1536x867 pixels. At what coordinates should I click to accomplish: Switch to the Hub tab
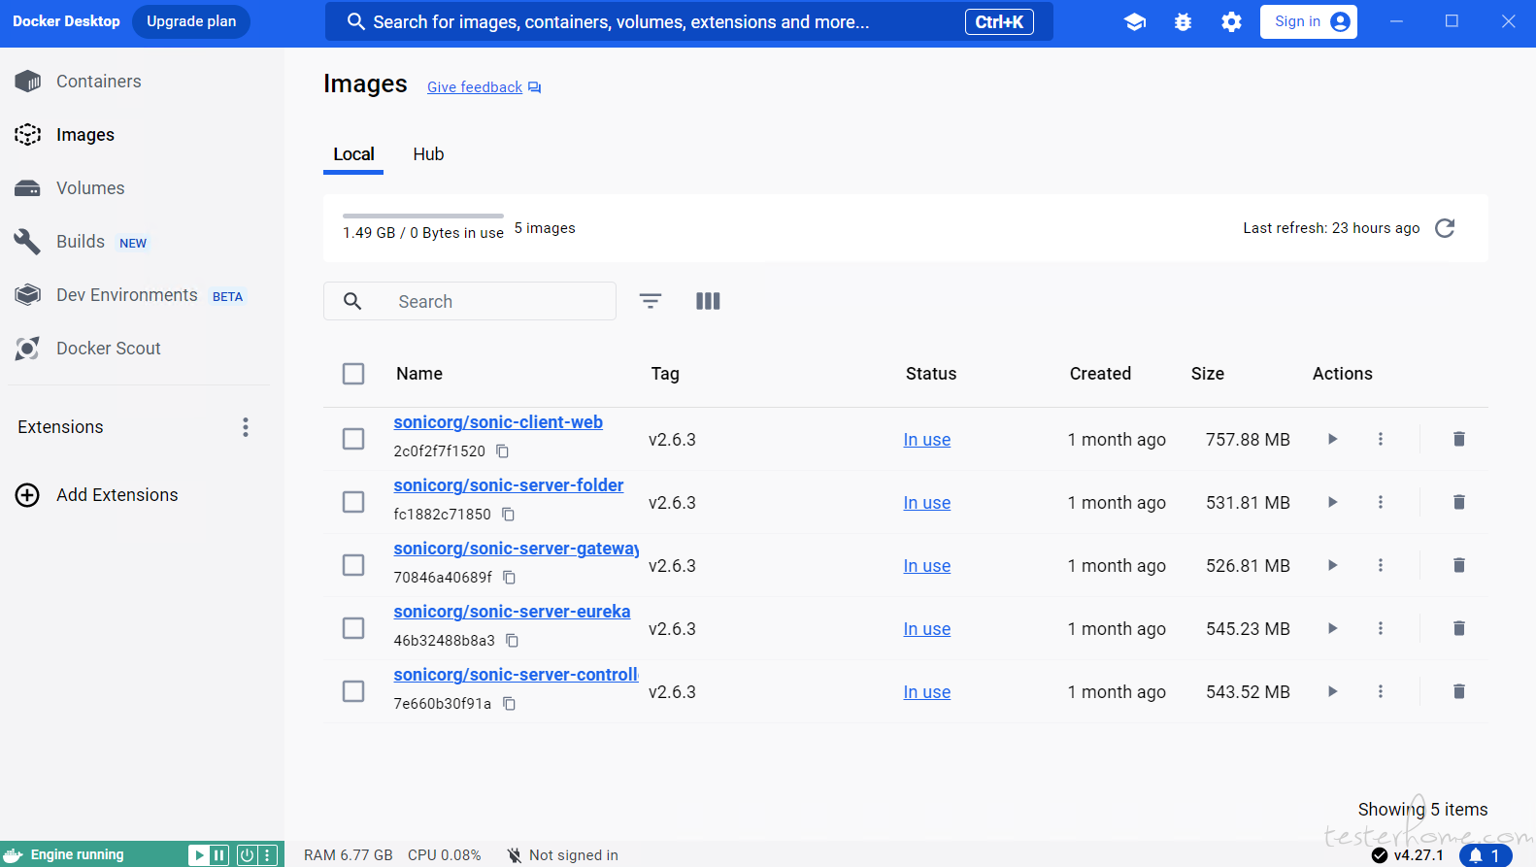[428, 154]
